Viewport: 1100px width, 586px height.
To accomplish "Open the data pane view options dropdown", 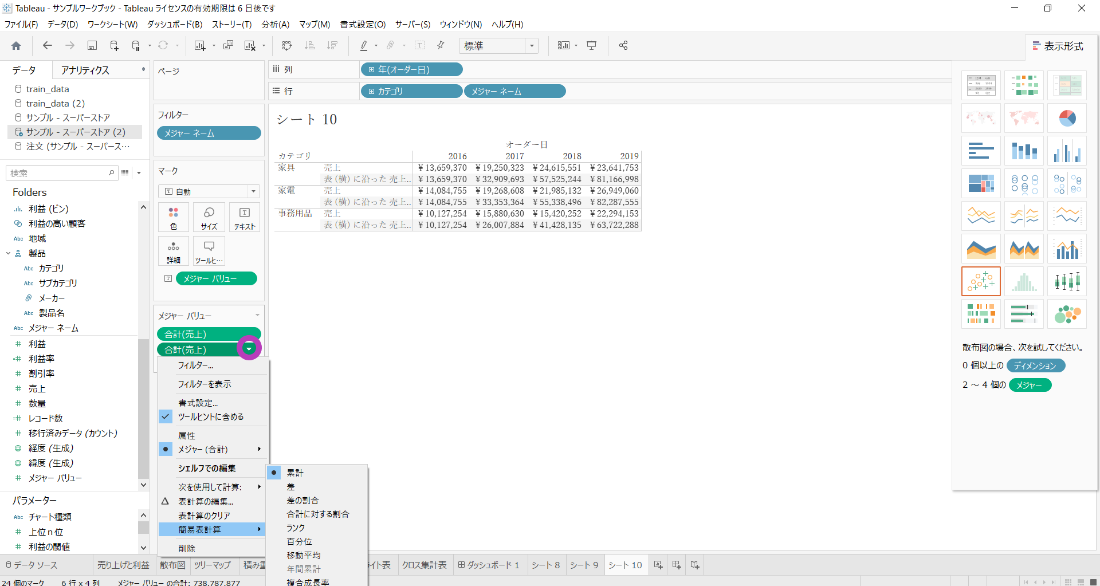I will coord(139,173).
